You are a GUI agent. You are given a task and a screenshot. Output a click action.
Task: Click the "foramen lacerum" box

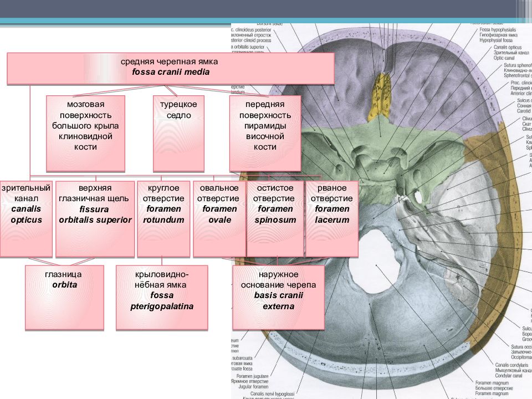[x=332, y=219]
